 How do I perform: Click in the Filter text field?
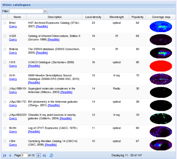(26, 11)
